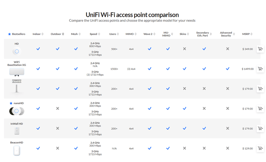Sort table by Indoor column

pos(38,34)
